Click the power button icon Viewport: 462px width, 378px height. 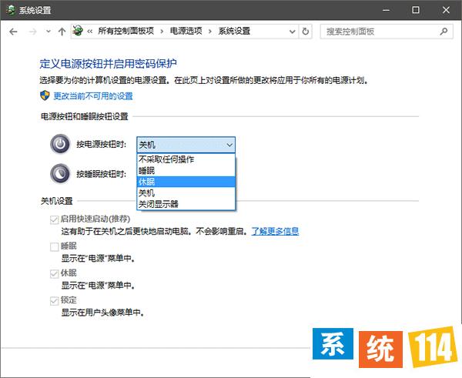coord(60,144)
